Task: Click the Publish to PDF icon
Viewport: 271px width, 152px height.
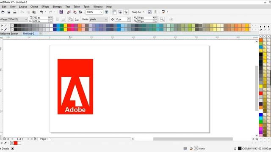Action: [80, 12]
